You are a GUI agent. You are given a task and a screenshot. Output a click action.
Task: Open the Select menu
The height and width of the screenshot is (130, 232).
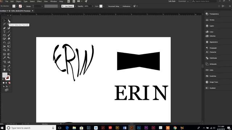point(32,1)
